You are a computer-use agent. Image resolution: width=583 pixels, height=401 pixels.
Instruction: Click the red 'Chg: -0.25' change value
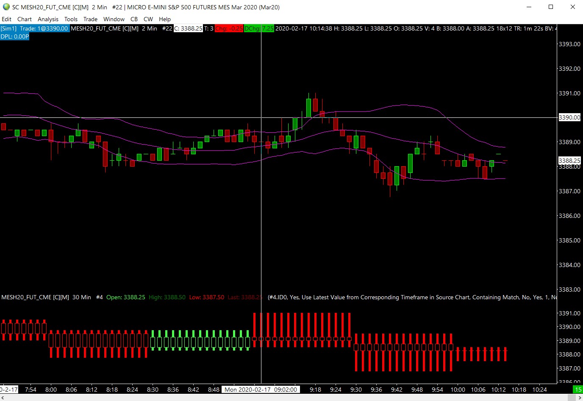(x=229, y=28)
